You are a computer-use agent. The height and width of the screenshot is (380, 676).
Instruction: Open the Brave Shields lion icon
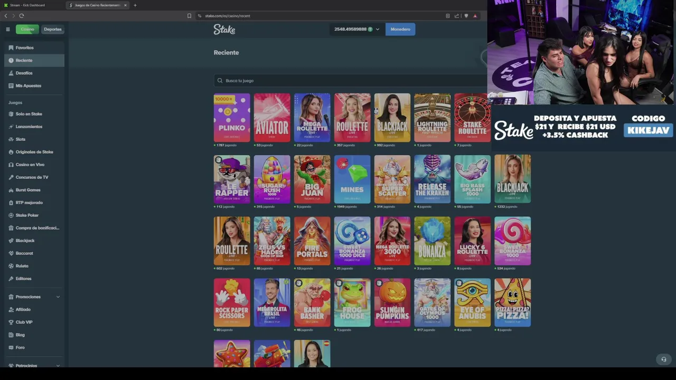pos(466,16)
